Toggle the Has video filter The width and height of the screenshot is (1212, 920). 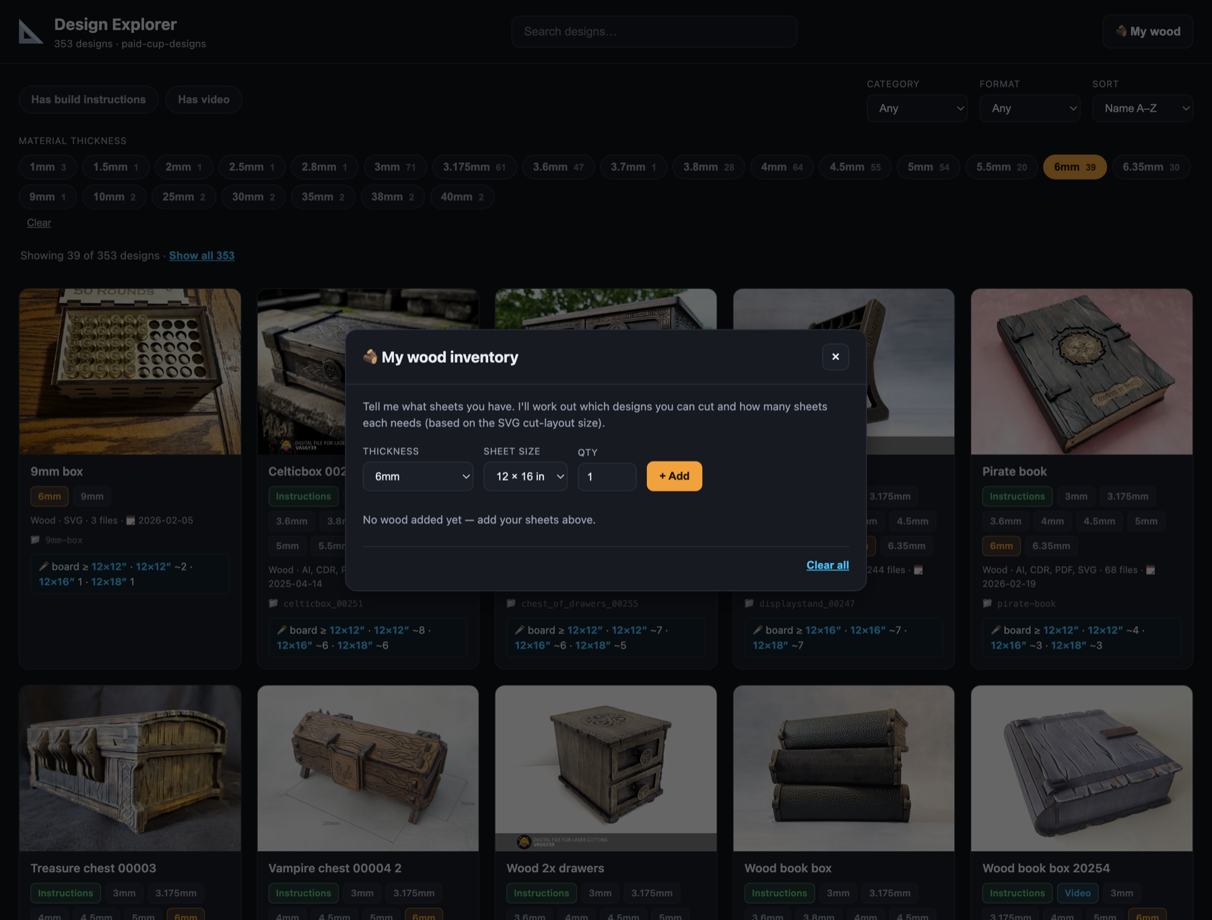(203, 100)
